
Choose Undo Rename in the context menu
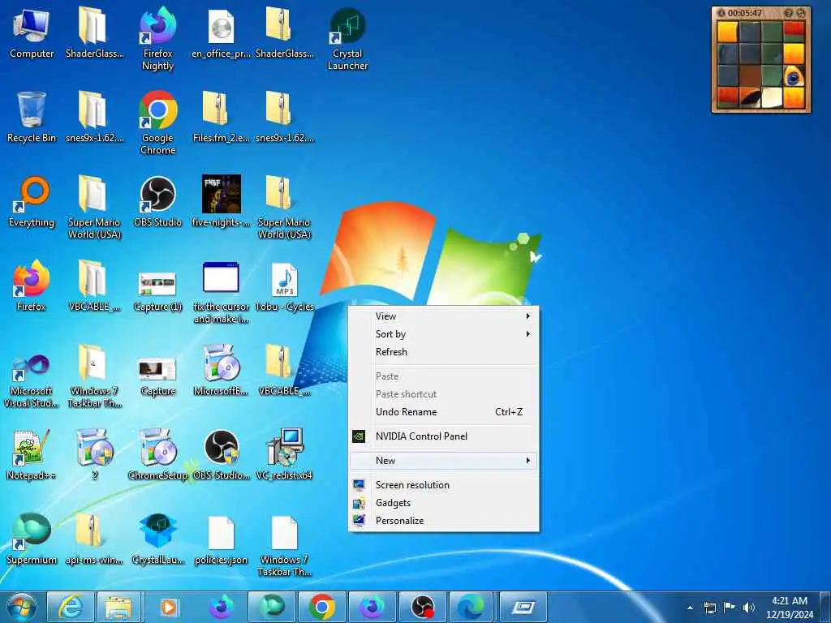(444, 412)
